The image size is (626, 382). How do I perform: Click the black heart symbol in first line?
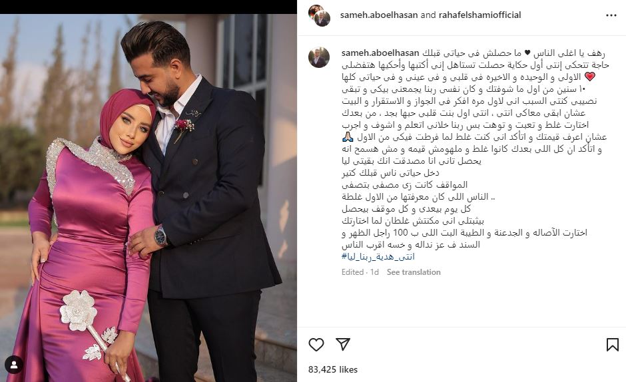(x=527, y=53)
